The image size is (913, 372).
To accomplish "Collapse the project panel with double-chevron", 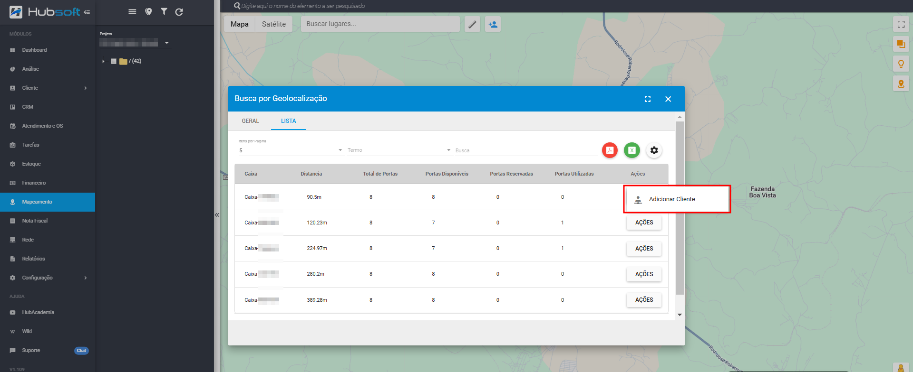I will [x=217, y=215].
